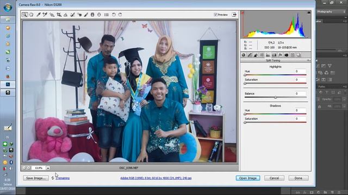The image size is (348, 195).
Task: Switch to the Snapshots panel tab
Action: pos(299,55)
